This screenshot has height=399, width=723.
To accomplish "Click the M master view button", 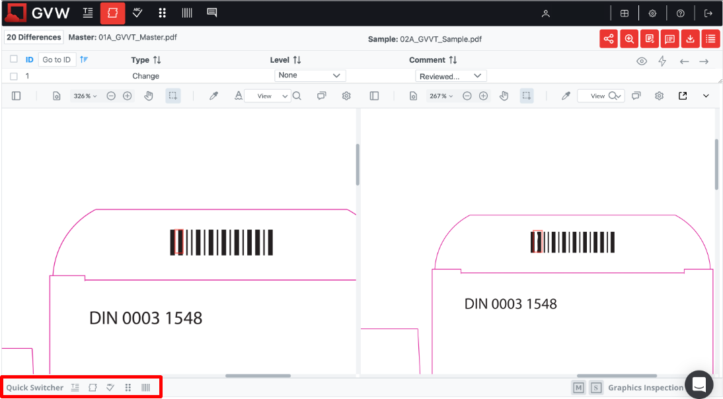I will 578,388.
